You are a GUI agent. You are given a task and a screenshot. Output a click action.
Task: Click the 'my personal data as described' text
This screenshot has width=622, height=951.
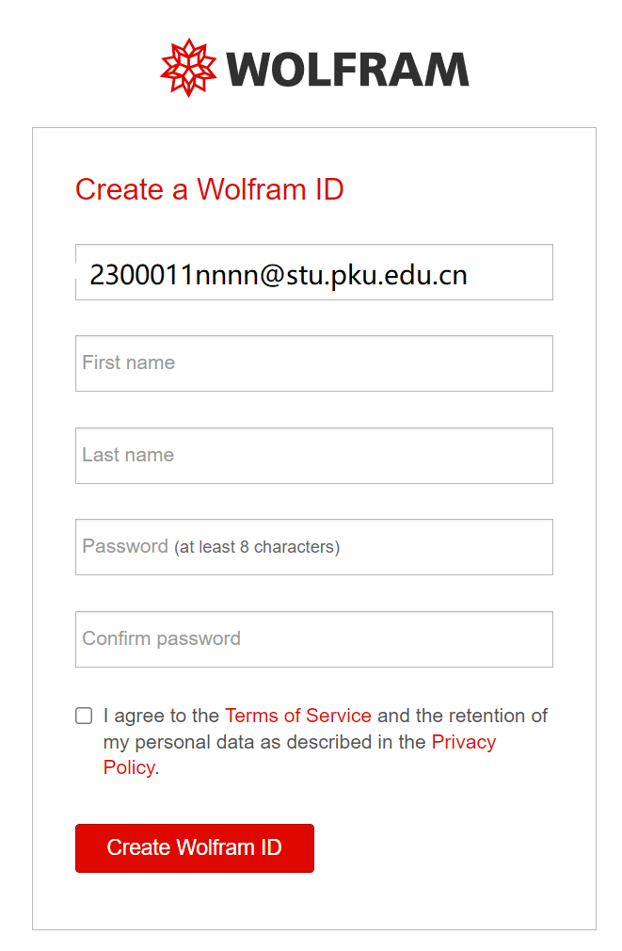(238, 742)
